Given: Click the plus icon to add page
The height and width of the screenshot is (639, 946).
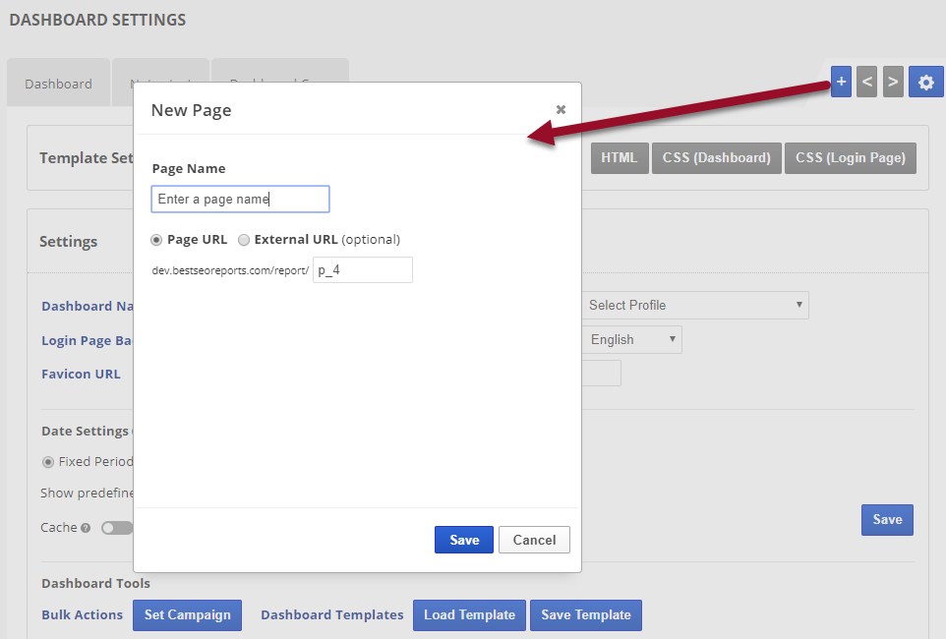Looking at the screenshot, I should point(841,83).
